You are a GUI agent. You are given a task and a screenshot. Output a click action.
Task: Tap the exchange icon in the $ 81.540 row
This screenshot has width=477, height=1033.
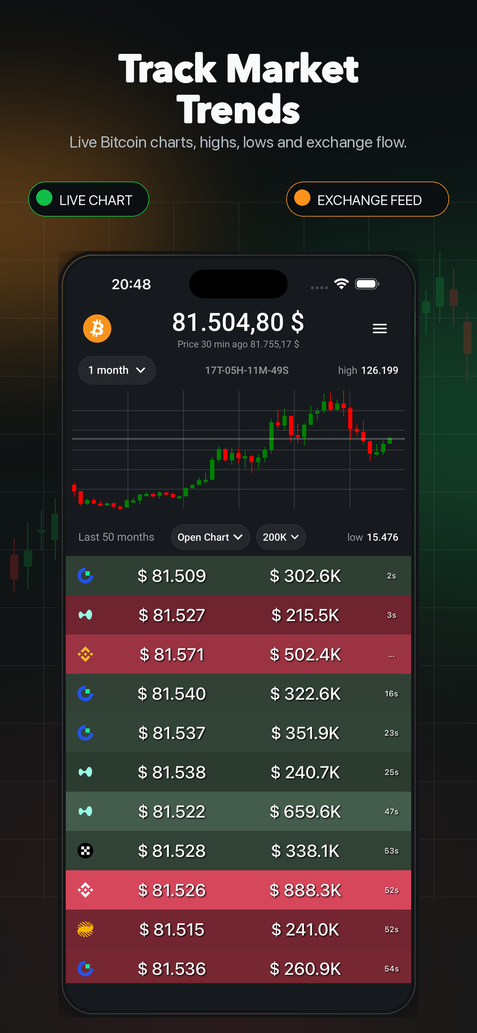pos(85,694)
